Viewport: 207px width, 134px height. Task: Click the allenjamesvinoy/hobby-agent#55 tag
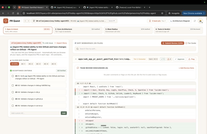click(x=26, y=43)
